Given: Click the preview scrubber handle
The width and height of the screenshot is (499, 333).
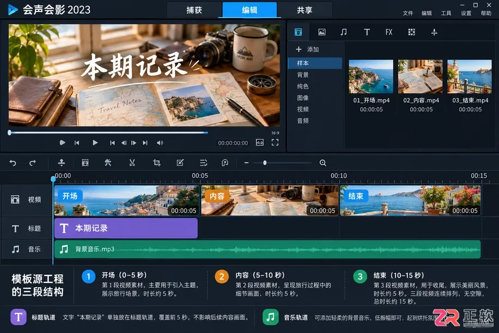Looking at the screenshot, I should tap(10, 132).
